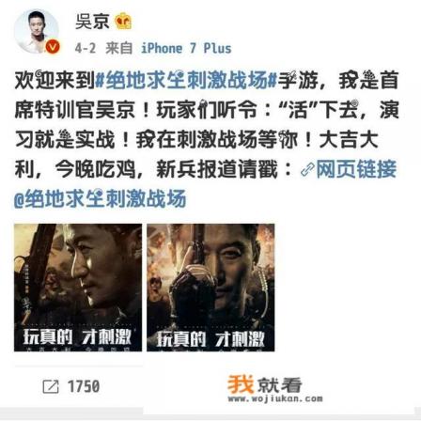Screen dimensions: 421x421
Task: Click the repost share icon
Action: click(51, 386)
